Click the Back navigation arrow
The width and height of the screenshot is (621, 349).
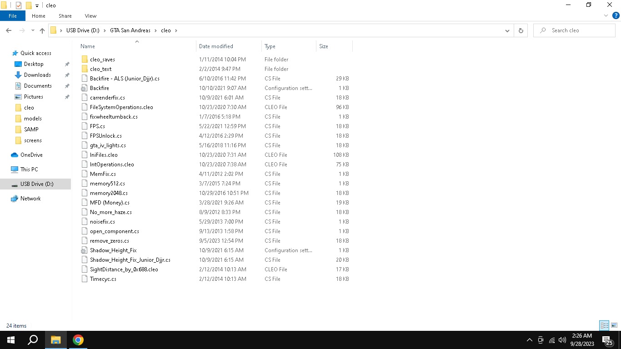point(9,30)
